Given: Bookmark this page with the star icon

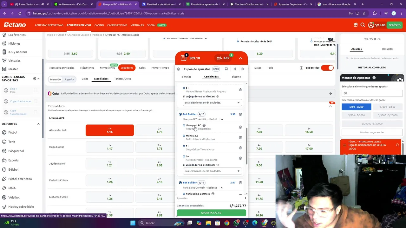Looking at the screenshot, I should [364, 13].
